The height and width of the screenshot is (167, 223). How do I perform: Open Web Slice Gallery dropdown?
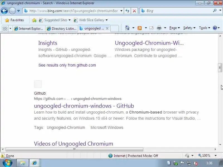(91, 20)
